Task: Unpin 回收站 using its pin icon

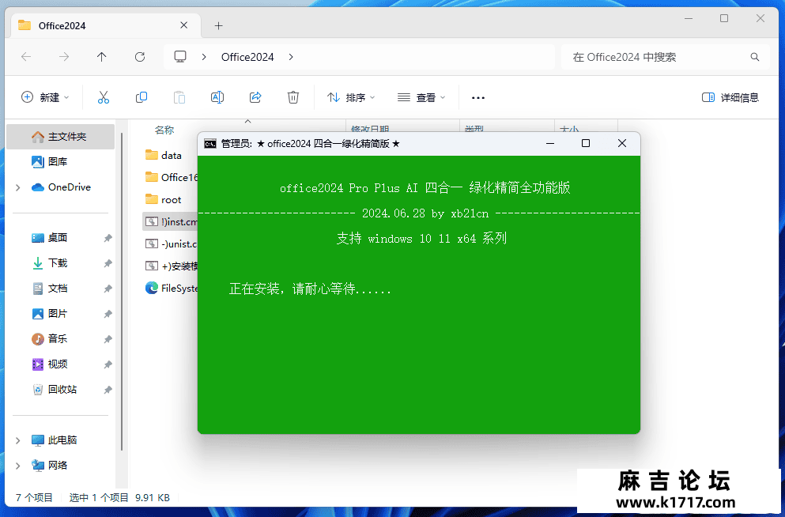Action: coord(108,390)
